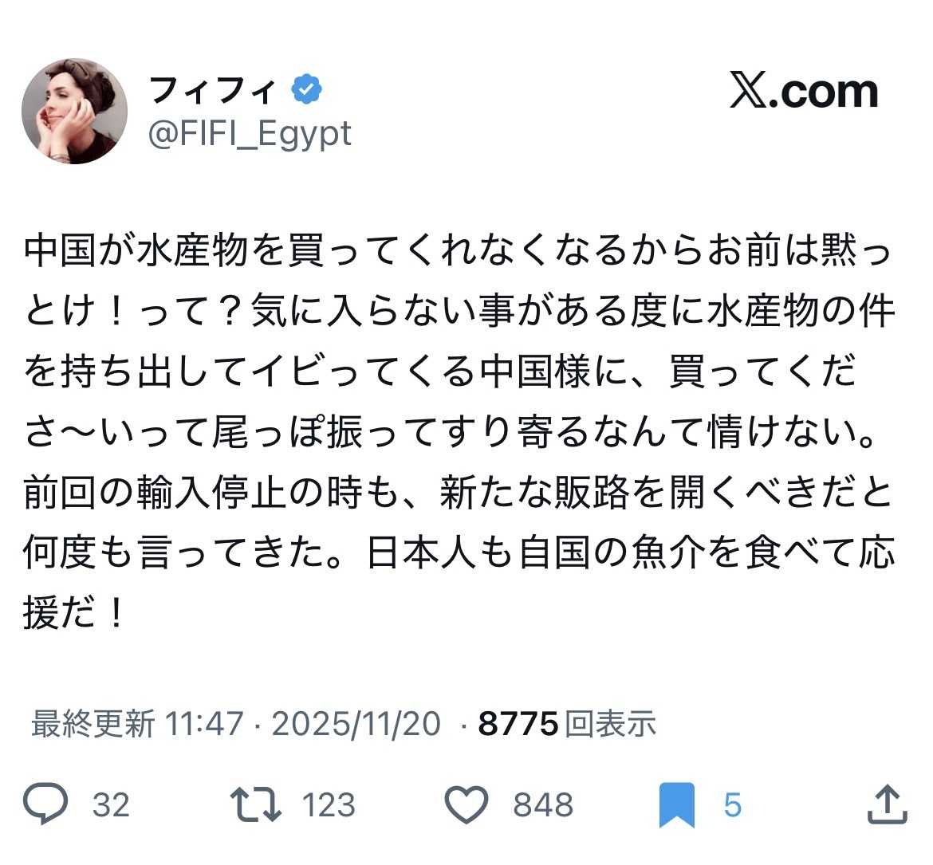The height and width of the screenshot is (865, 933).
Task: Click the like count 848
Action: pos(543,804)
